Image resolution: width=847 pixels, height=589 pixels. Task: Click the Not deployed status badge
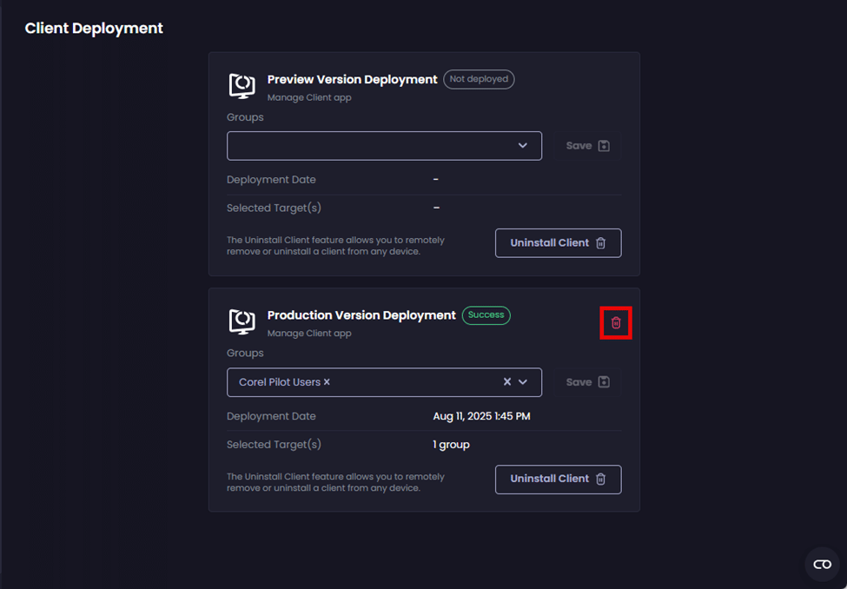pos(479,79)
